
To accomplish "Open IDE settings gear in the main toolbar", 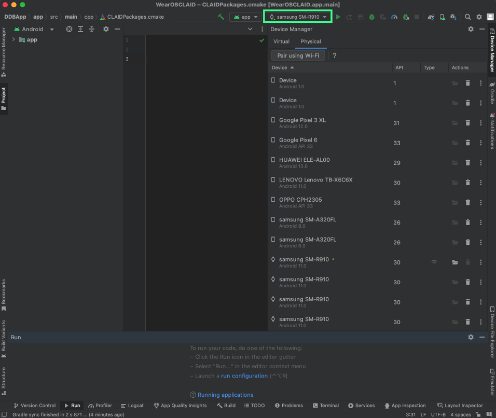I will pos(479,17).
